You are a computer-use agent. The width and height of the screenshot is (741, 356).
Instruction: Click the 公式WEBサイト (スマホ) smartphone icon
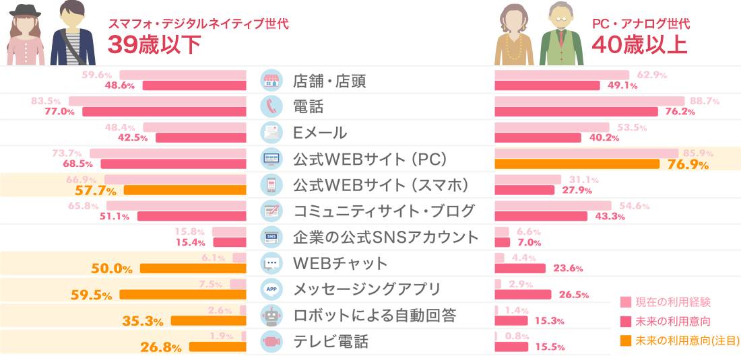click(271, 186)
